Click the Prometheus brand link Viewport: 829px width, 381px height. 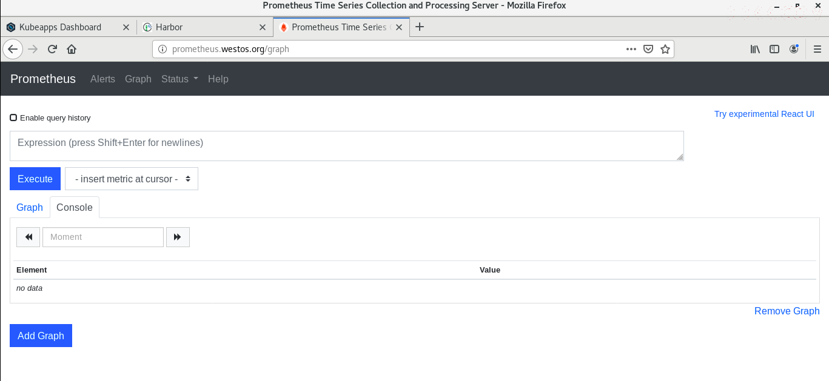tap(43, 79)
